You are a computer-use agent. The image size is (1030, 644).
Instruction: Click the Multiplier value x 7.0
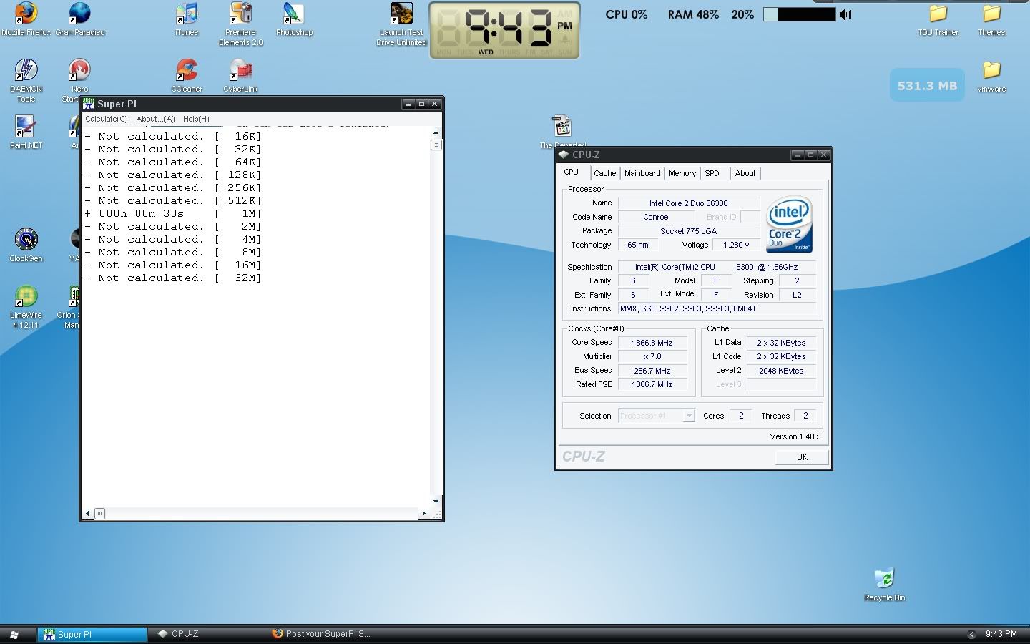(652, 356)
